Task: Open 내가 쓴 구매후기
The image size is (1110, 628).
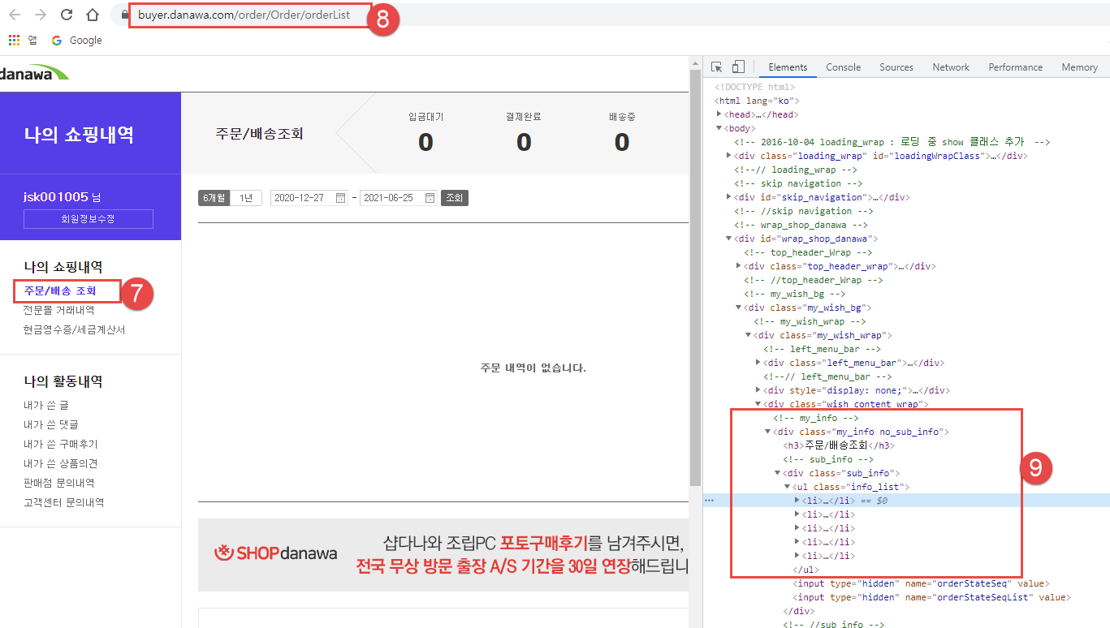Action: [x=61, y=444]
